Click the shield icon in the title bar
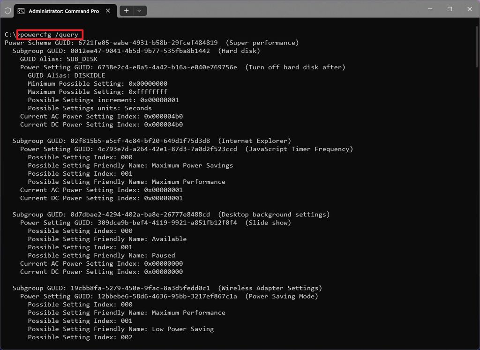The height and width of the screenshot is (350, 480). coord(7,9)
